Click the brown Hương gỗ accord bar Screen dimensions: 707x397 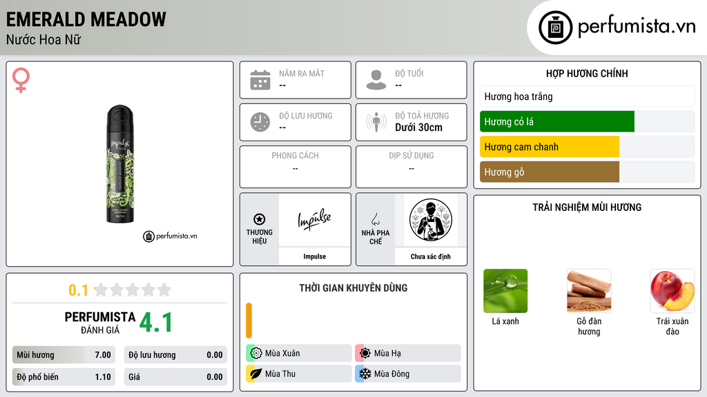pyautogui.click(x=549, y=172)
